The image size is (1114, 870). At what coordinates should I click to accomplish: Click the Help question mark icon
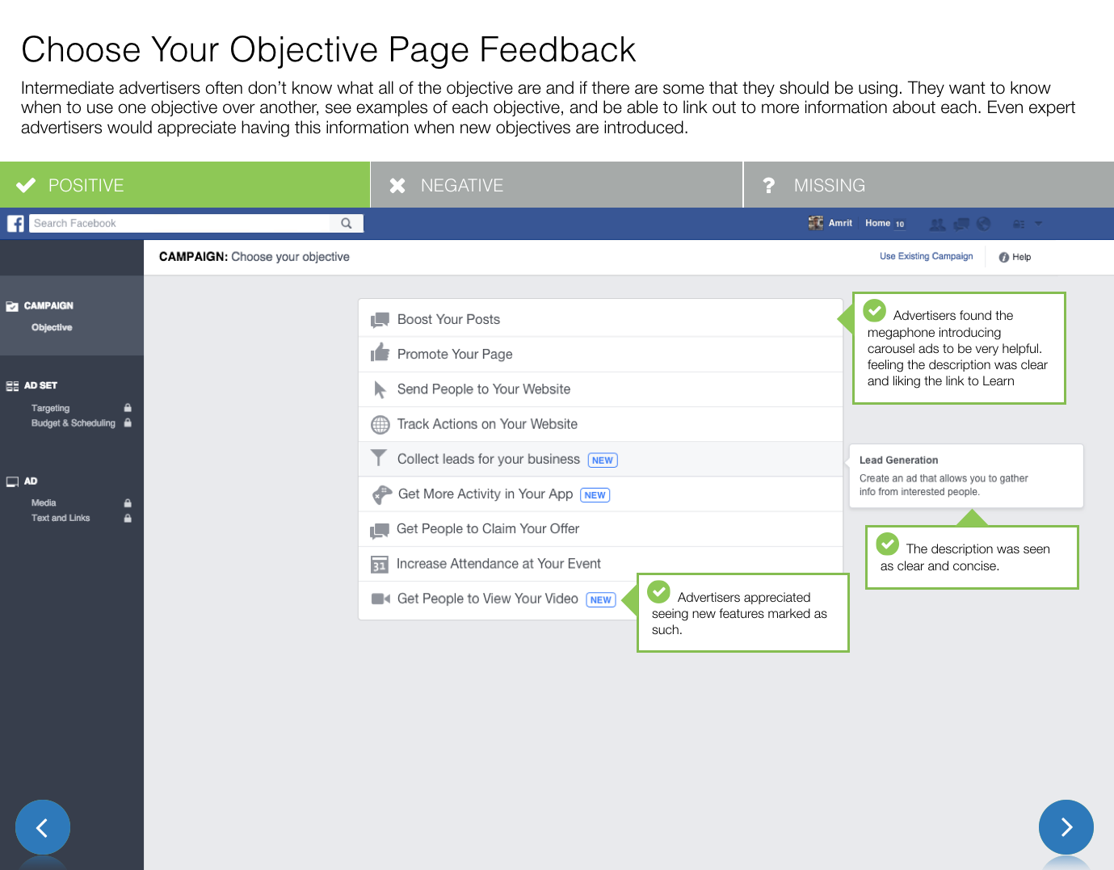point(1004,257)
